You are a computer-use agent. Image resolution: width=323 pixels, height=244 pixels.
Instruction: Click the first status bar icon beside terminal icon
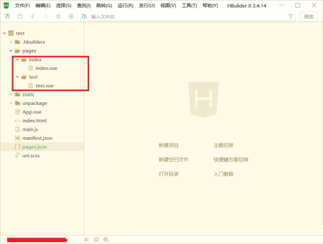coord(87,239)
